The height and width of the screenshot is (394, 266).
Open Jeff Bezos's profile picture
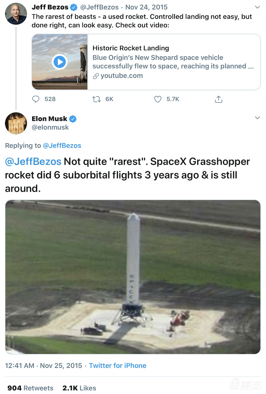click(16, 14)
